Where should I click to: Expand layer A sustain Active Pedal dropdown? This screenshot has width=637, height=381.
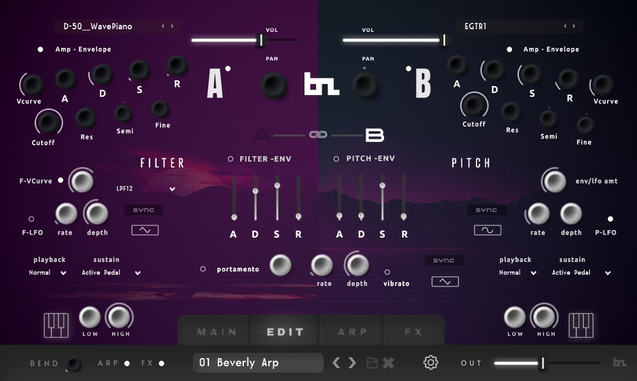[111, 273]
